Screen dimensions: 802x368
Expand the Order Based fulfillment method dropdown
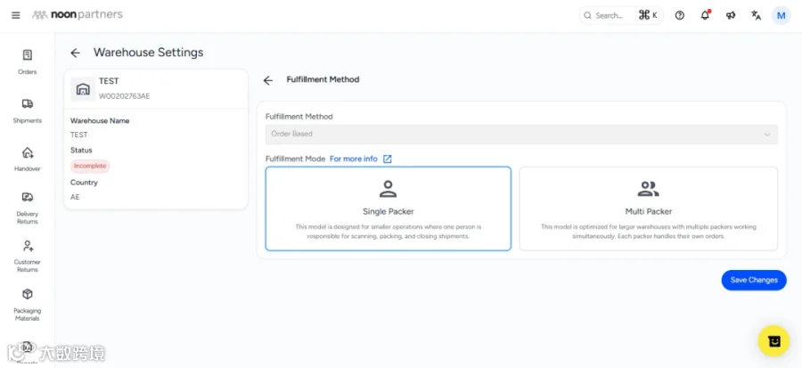point(521,134)
